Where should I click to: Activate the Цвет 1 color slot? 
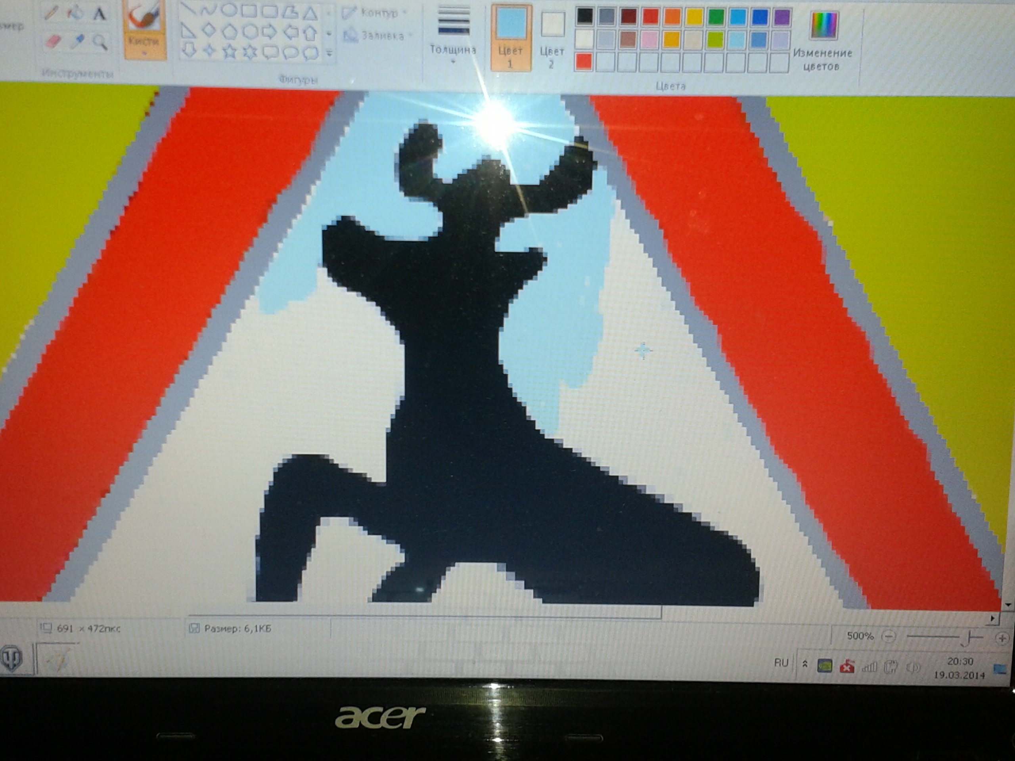coord(511,38)
